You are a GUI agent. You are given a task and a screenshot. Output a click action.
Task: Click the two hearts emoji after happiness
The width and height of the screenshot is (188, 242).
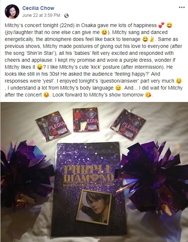click(x=161, y=25)
